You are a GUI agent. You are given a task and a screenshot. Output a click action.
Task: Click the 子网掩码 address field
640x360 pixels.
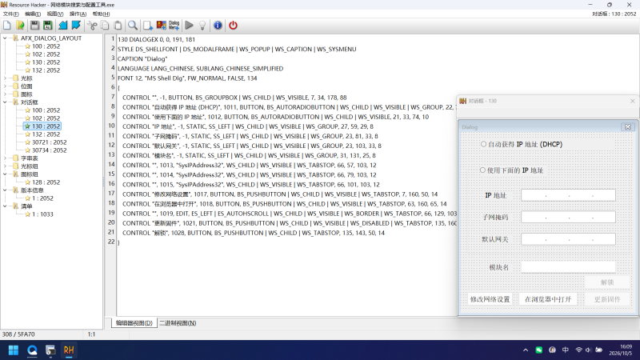pos(568,217)
